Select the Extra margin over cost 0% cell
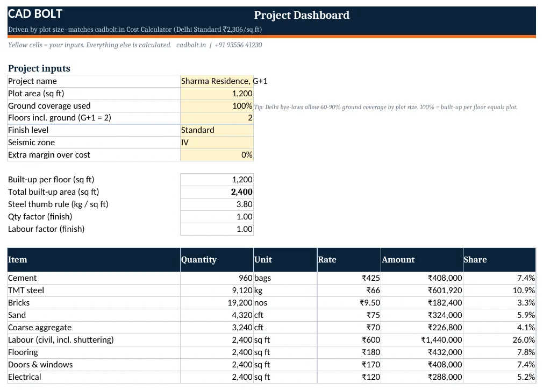 point(217,155)
